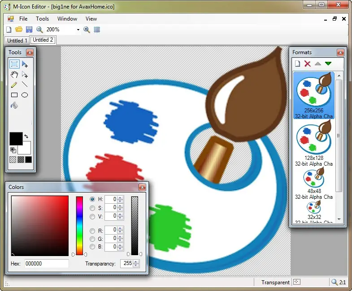Select the 48x48 format thumbnail
The width and height of the screenshot is (352, 291).
pos(313,184)
